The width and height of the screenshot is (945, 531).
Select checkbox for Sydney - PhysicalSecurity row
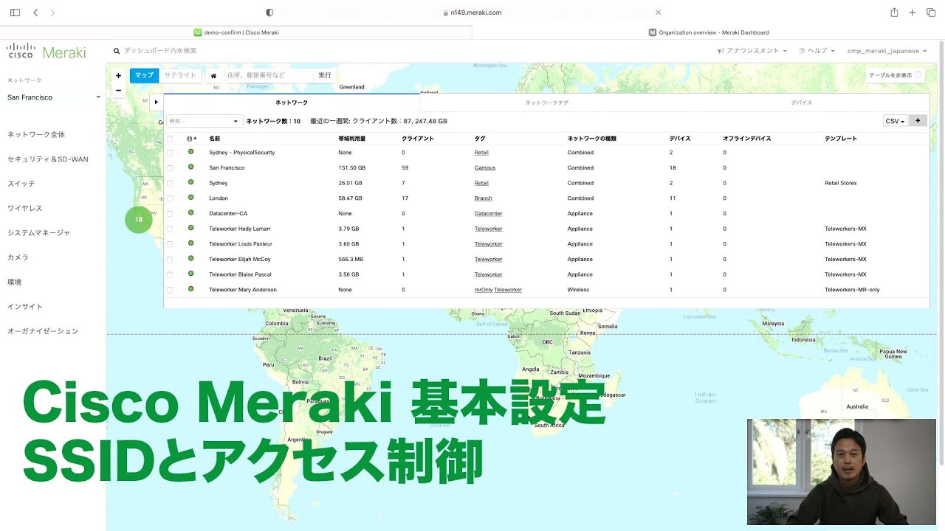click(x=170, y=153)
